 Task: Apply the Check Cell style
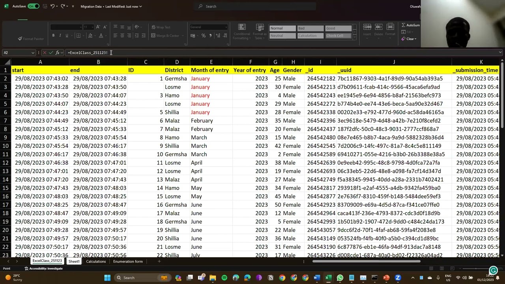click(338, 35)
